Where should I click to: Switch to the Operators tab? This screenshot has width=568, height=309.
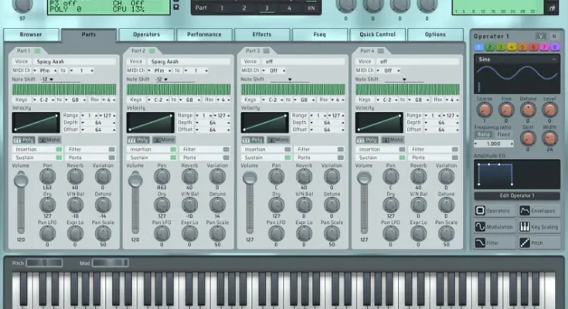click(x=146, y=35)
